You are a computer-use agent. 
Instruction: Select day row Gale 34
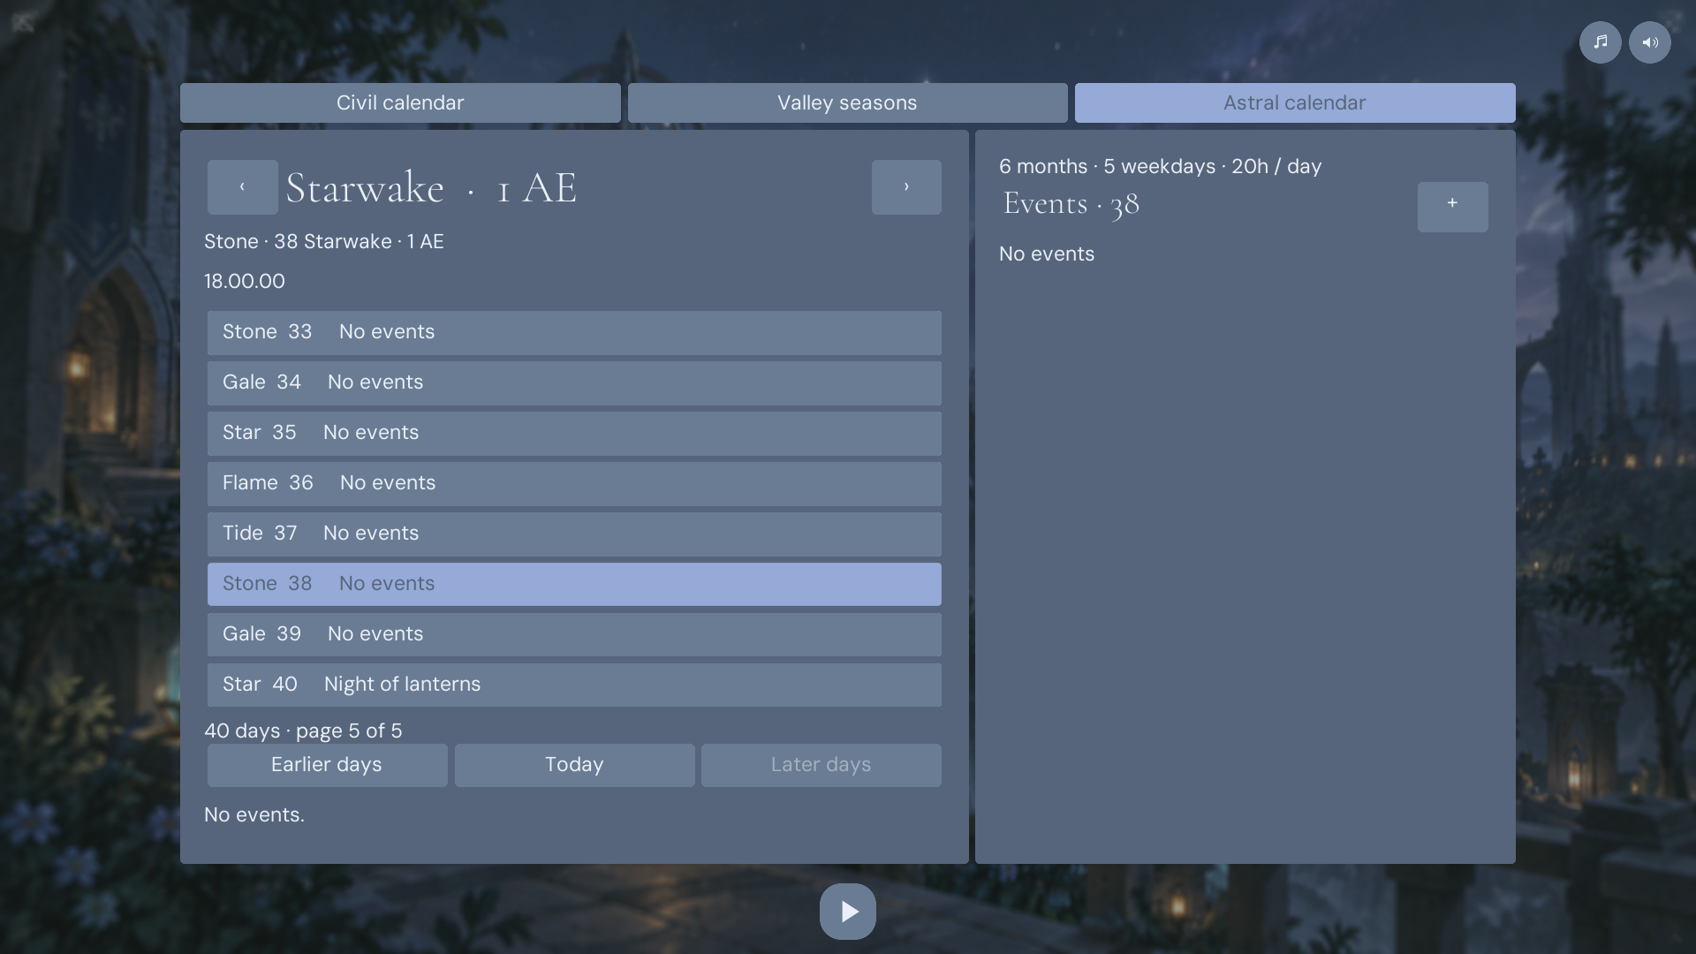point(574,382)
